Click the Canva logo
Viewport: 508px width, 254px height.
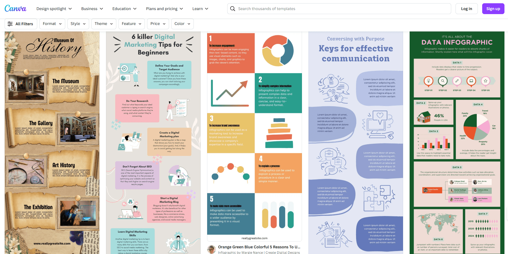point(15,9)
